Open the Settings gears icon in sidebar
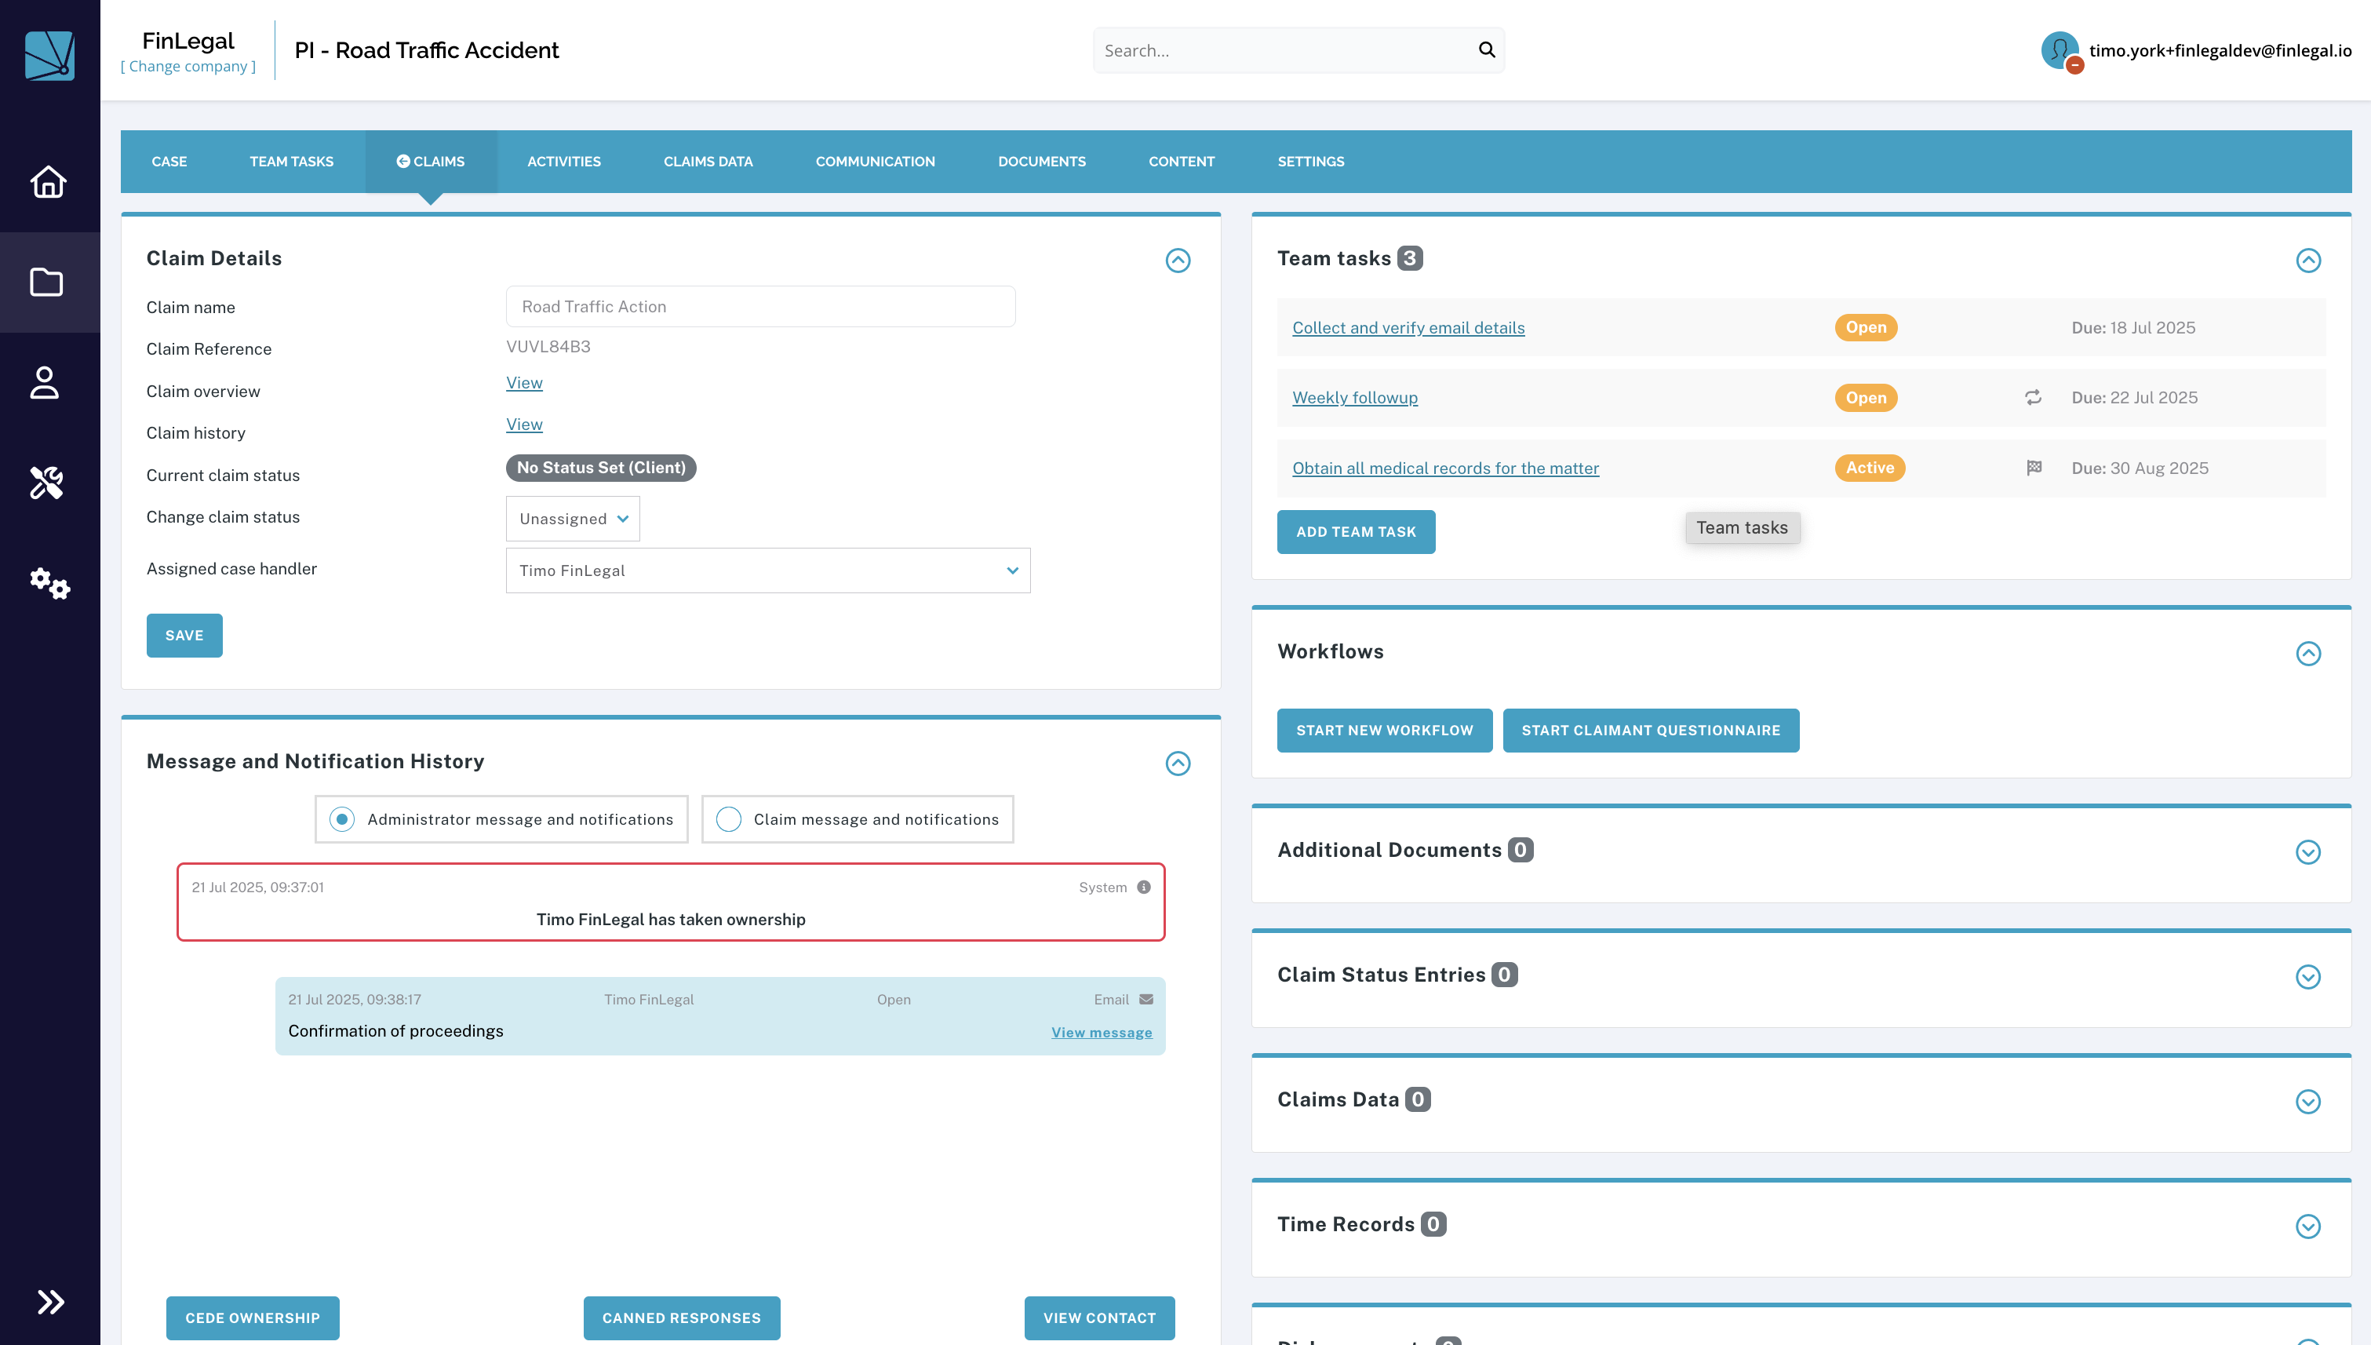Screen dimensions: 2371x1345 point(49,584)
